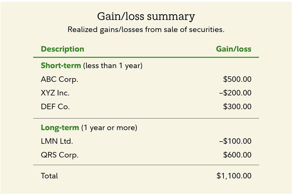Select the Short-term section heading
The width and height of the screenshot is (292, 194).
[x=61, y=66]
